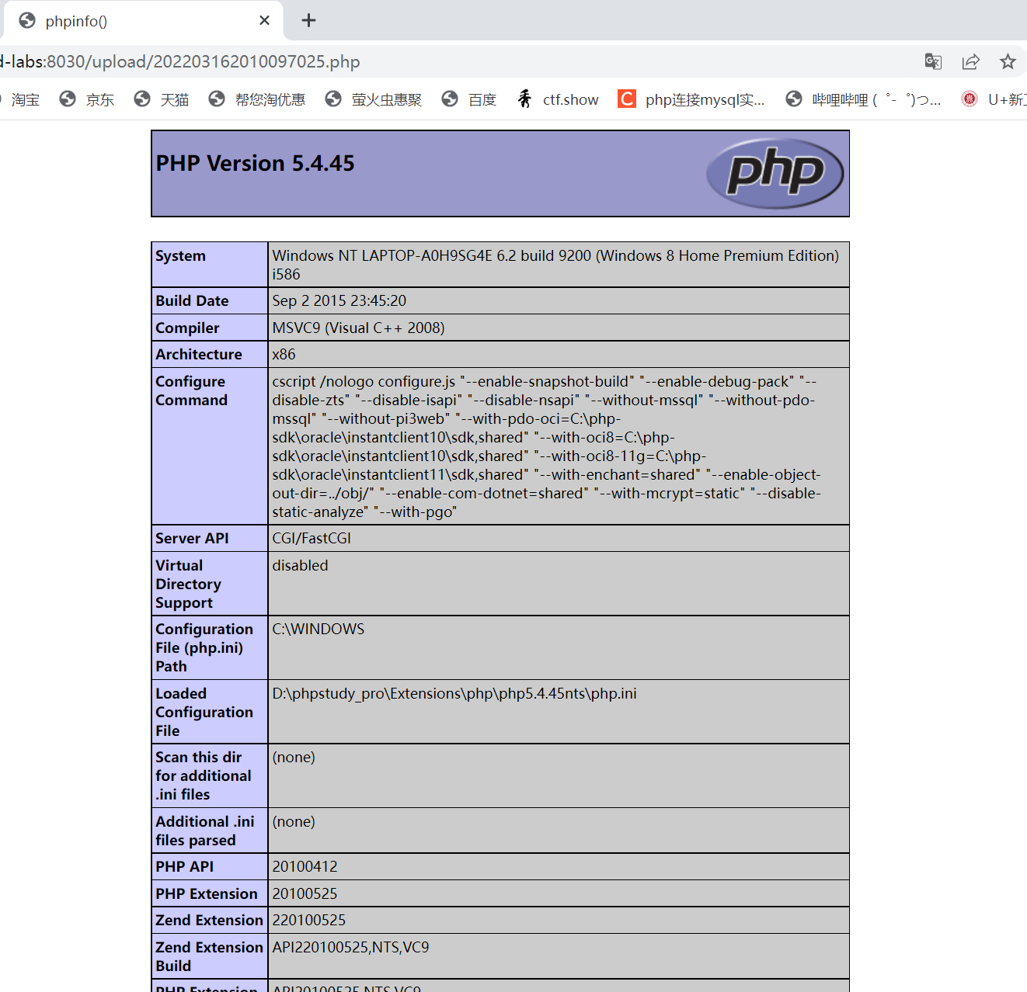Click the Zend Extension Build label
This screenshot has width=1027, height=992.
[x=209, y=956]
